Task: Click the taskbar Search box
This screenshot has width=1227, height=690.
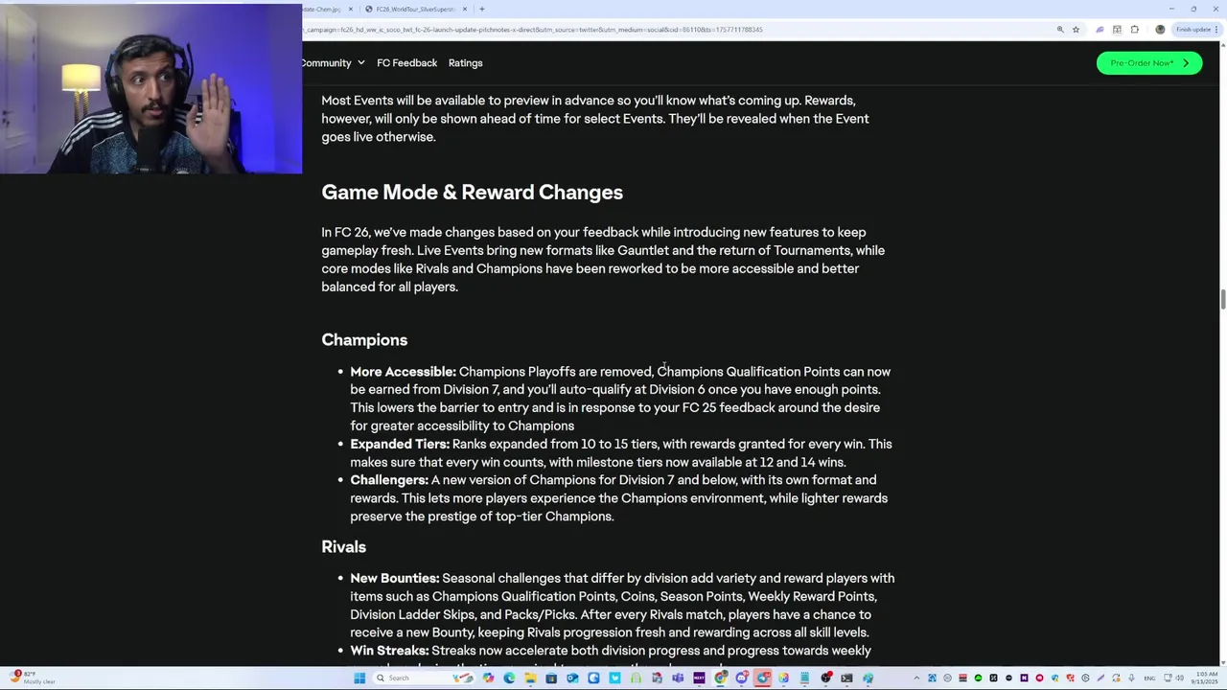Action: coord(423,678)
